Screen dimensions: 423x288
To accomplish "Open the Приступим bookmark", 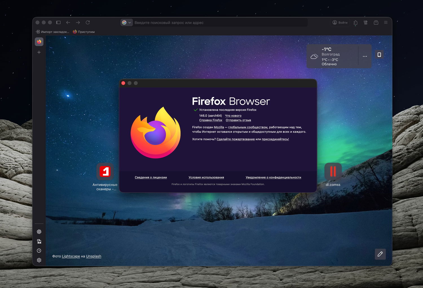I will (x=84, y=32).
